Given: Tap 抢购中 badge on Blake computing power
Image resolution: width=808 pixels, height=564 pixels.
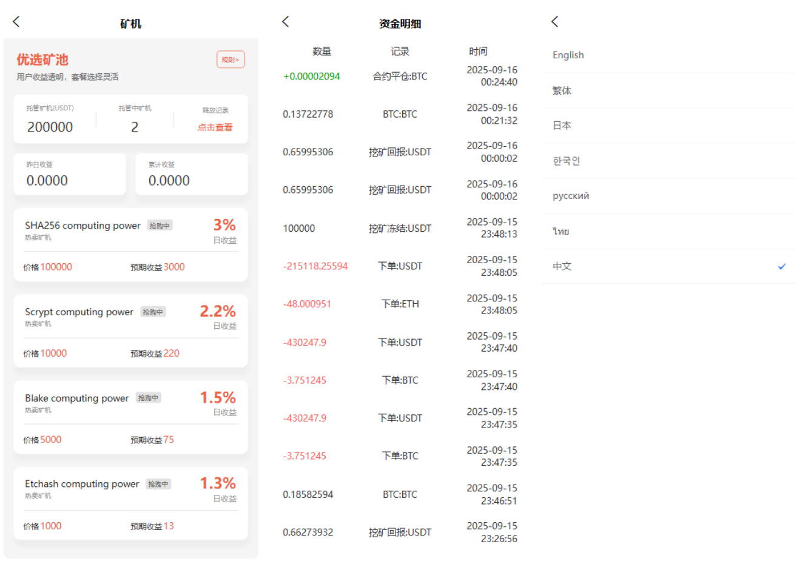Looking at the screenshot, I should 148,398.
